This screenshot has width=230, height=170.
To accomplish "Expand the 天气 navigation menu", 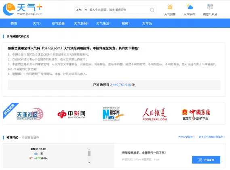I will coord(37,23).
